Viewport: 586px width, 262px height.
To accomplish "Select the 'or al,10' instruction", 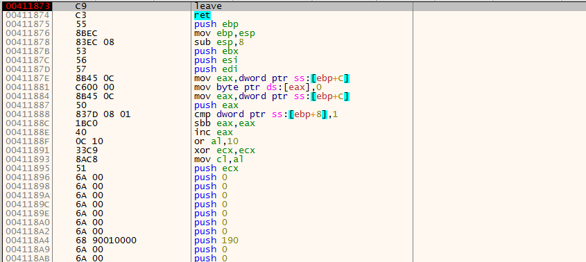I will 216,141.
